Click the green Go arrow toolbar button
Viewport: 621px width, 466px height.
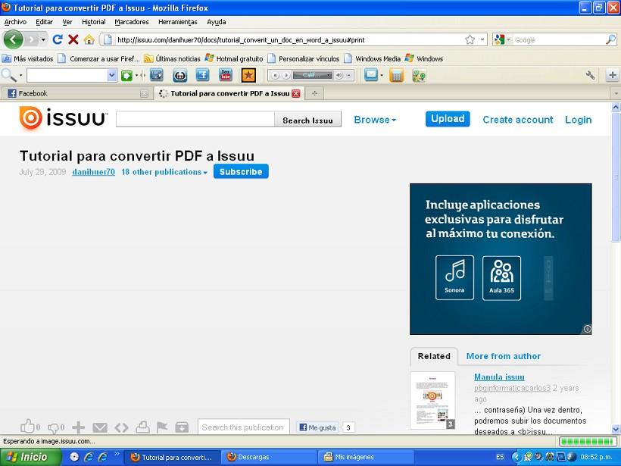tap(126, 75)
